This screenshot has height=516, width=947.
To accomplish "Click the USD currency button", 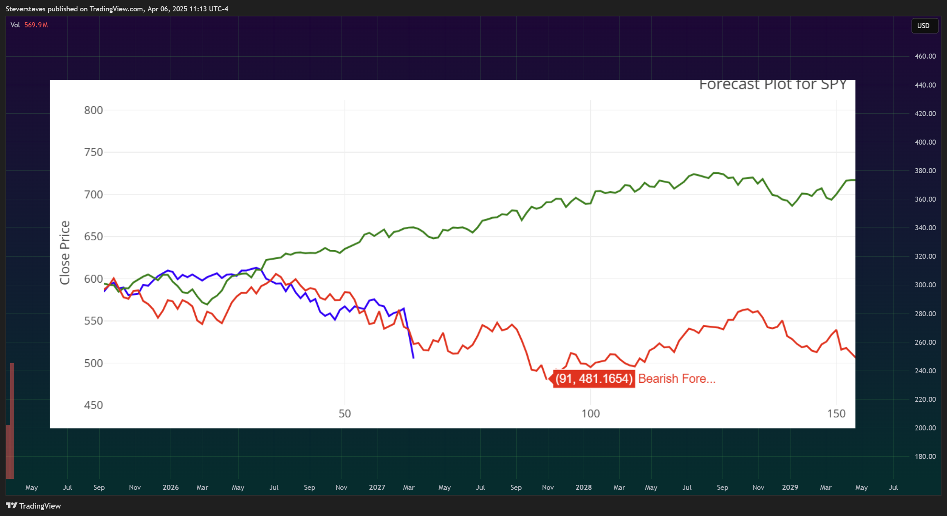I will 924,26.
